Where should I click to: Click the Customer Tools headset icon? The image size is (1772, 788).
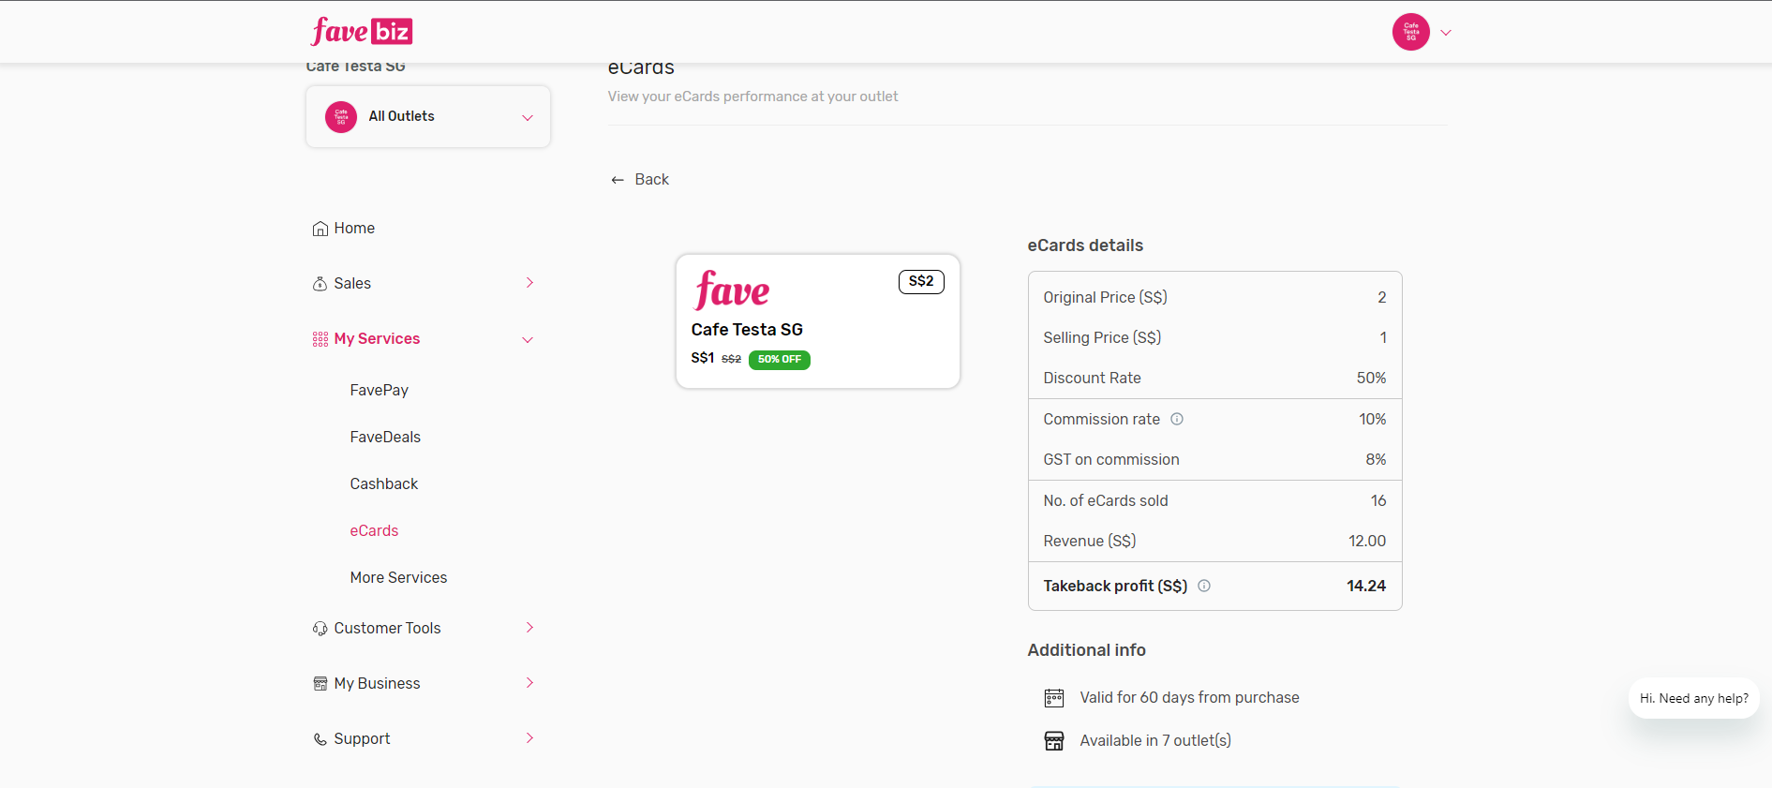pyautogui.click(x=320, y=629)
